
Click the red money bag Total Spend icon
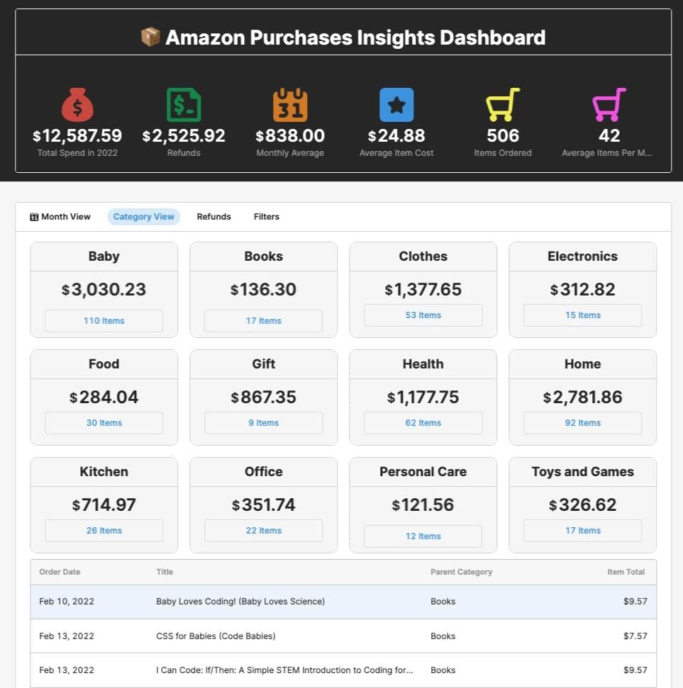click(77, 104)
